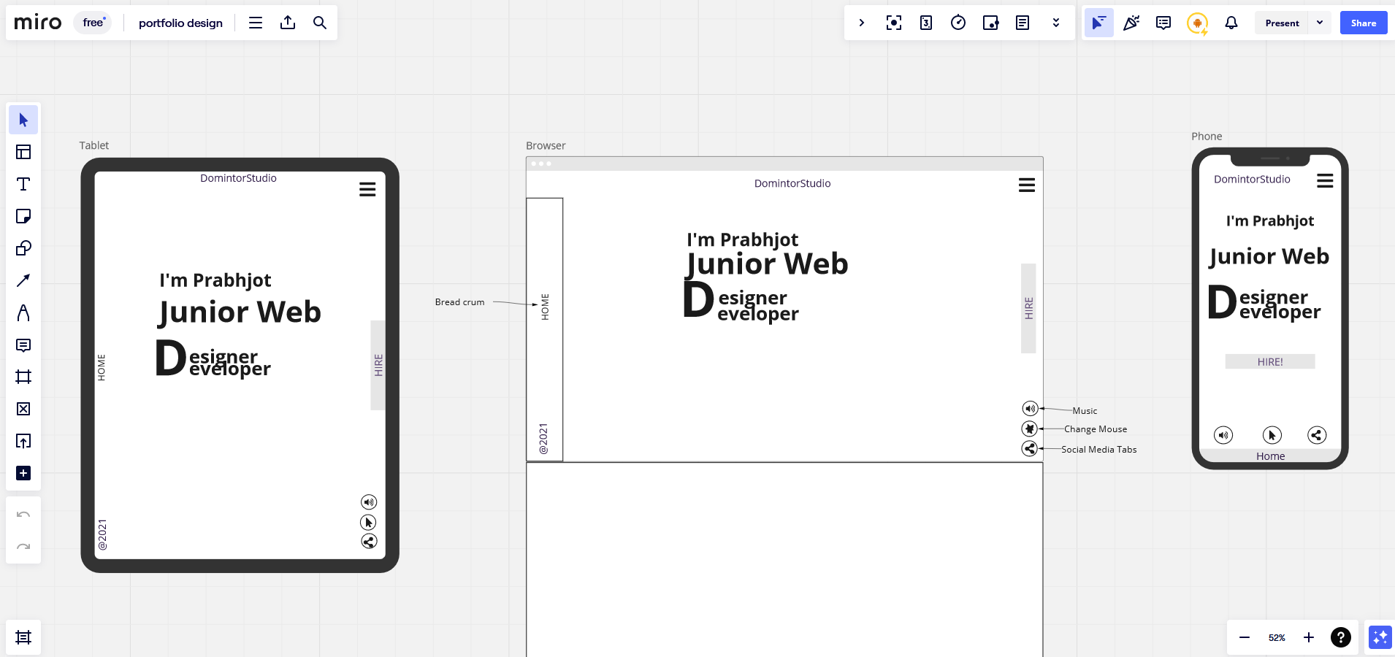
Task: Select the Connection line tool
Action: click(x=23, y=280)
